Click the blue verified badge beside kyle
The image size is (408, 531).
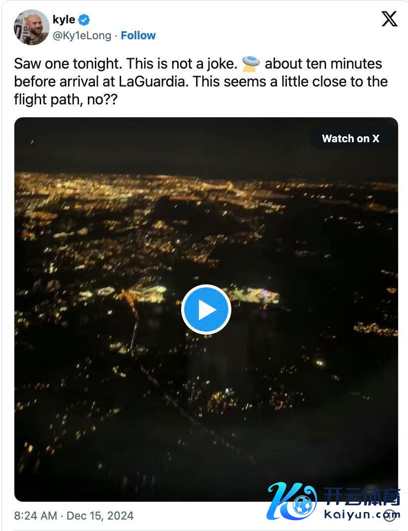[x=84, y=20]
